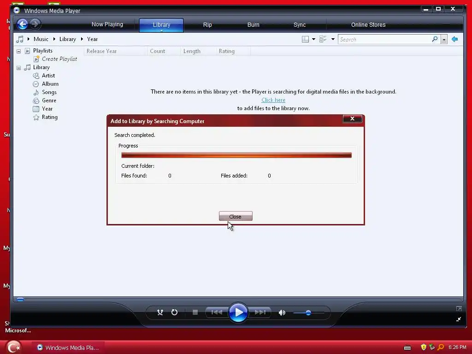Close the search completed dialog
This screenshot has height=354, width=472.
pyautogui.click(x=236, y=217)
